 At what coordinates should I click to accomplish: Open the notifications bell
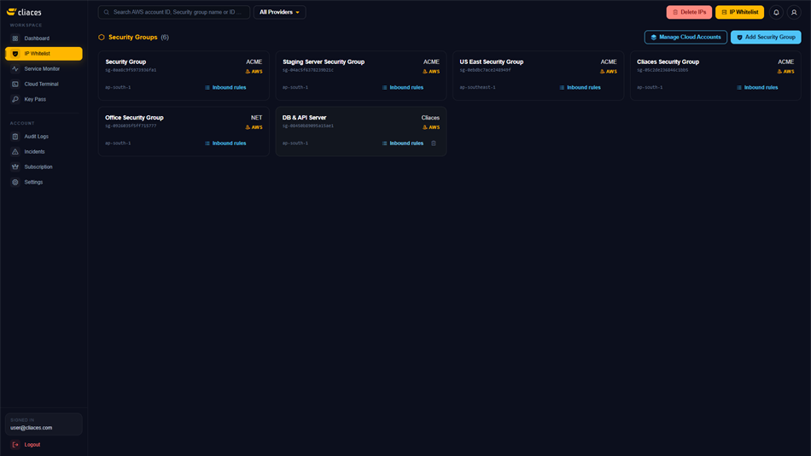776,12
